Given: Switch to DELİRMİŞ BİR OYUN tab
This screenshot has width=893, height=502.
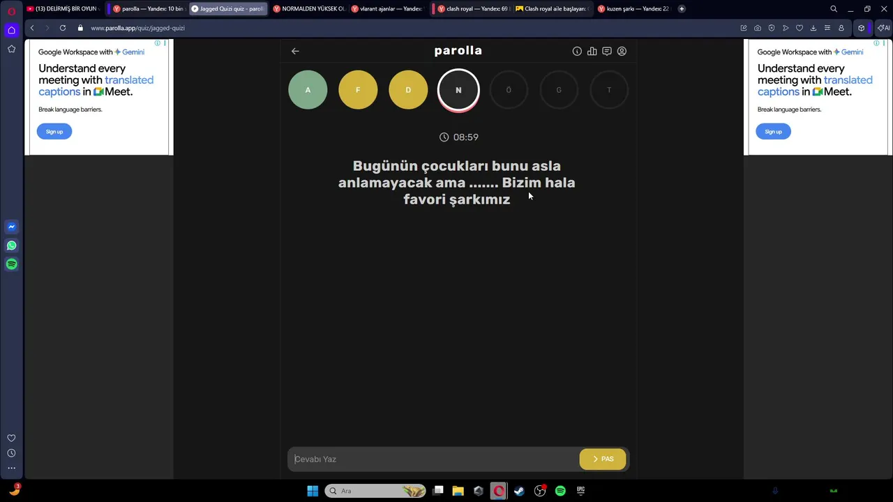Looking at the screenshot, I should click(63, 9).
